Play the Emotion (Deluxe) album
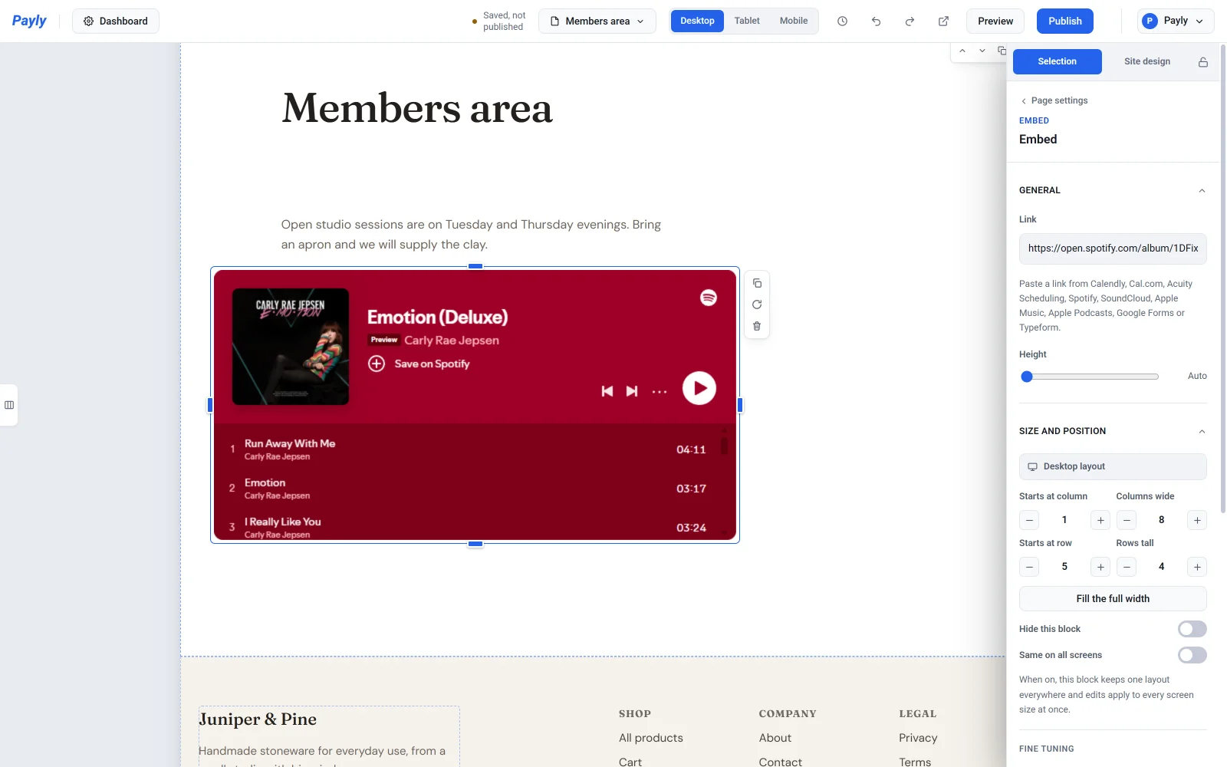This screenshot has height=767, width=1227. pyautogui.click(x=699, y=388)
